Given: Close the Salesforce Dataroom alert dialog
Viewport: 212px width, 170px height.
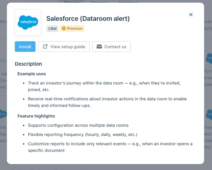Looking at the screenshot, I should pyautogui.click(x=191, y=15).
